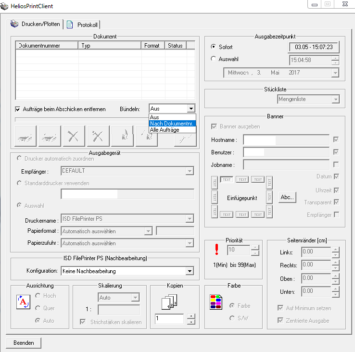Open the Konfiguration Keine Nachbearbeitung dropdown

(190, 271)
